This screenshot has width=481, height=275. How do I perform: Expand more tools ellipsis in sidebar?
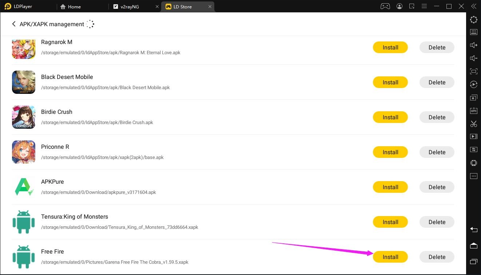point(473,176)
